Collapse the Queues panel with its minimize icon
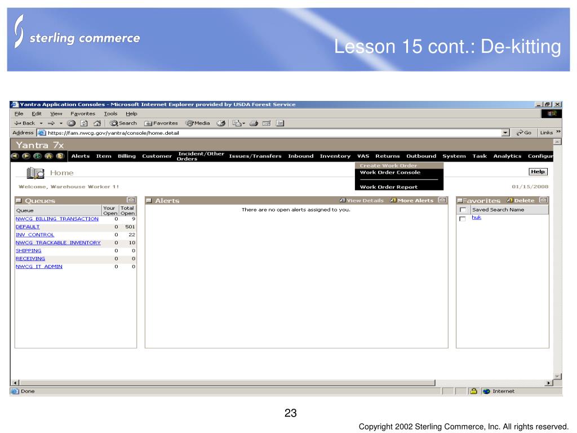Screen dimensions: 577x433 [131, 200]
